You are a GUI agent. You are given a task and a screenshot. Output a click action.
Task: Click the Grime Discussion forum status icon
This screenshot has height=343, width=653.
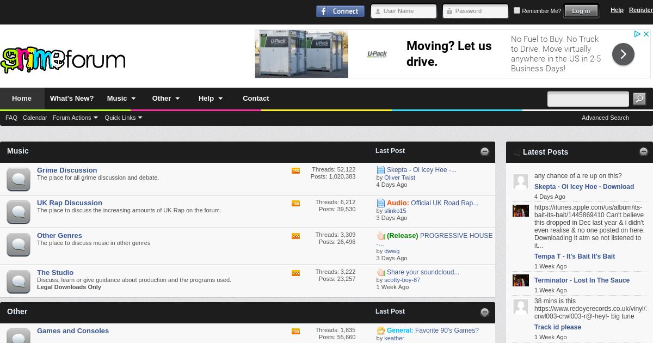[19, 179]
